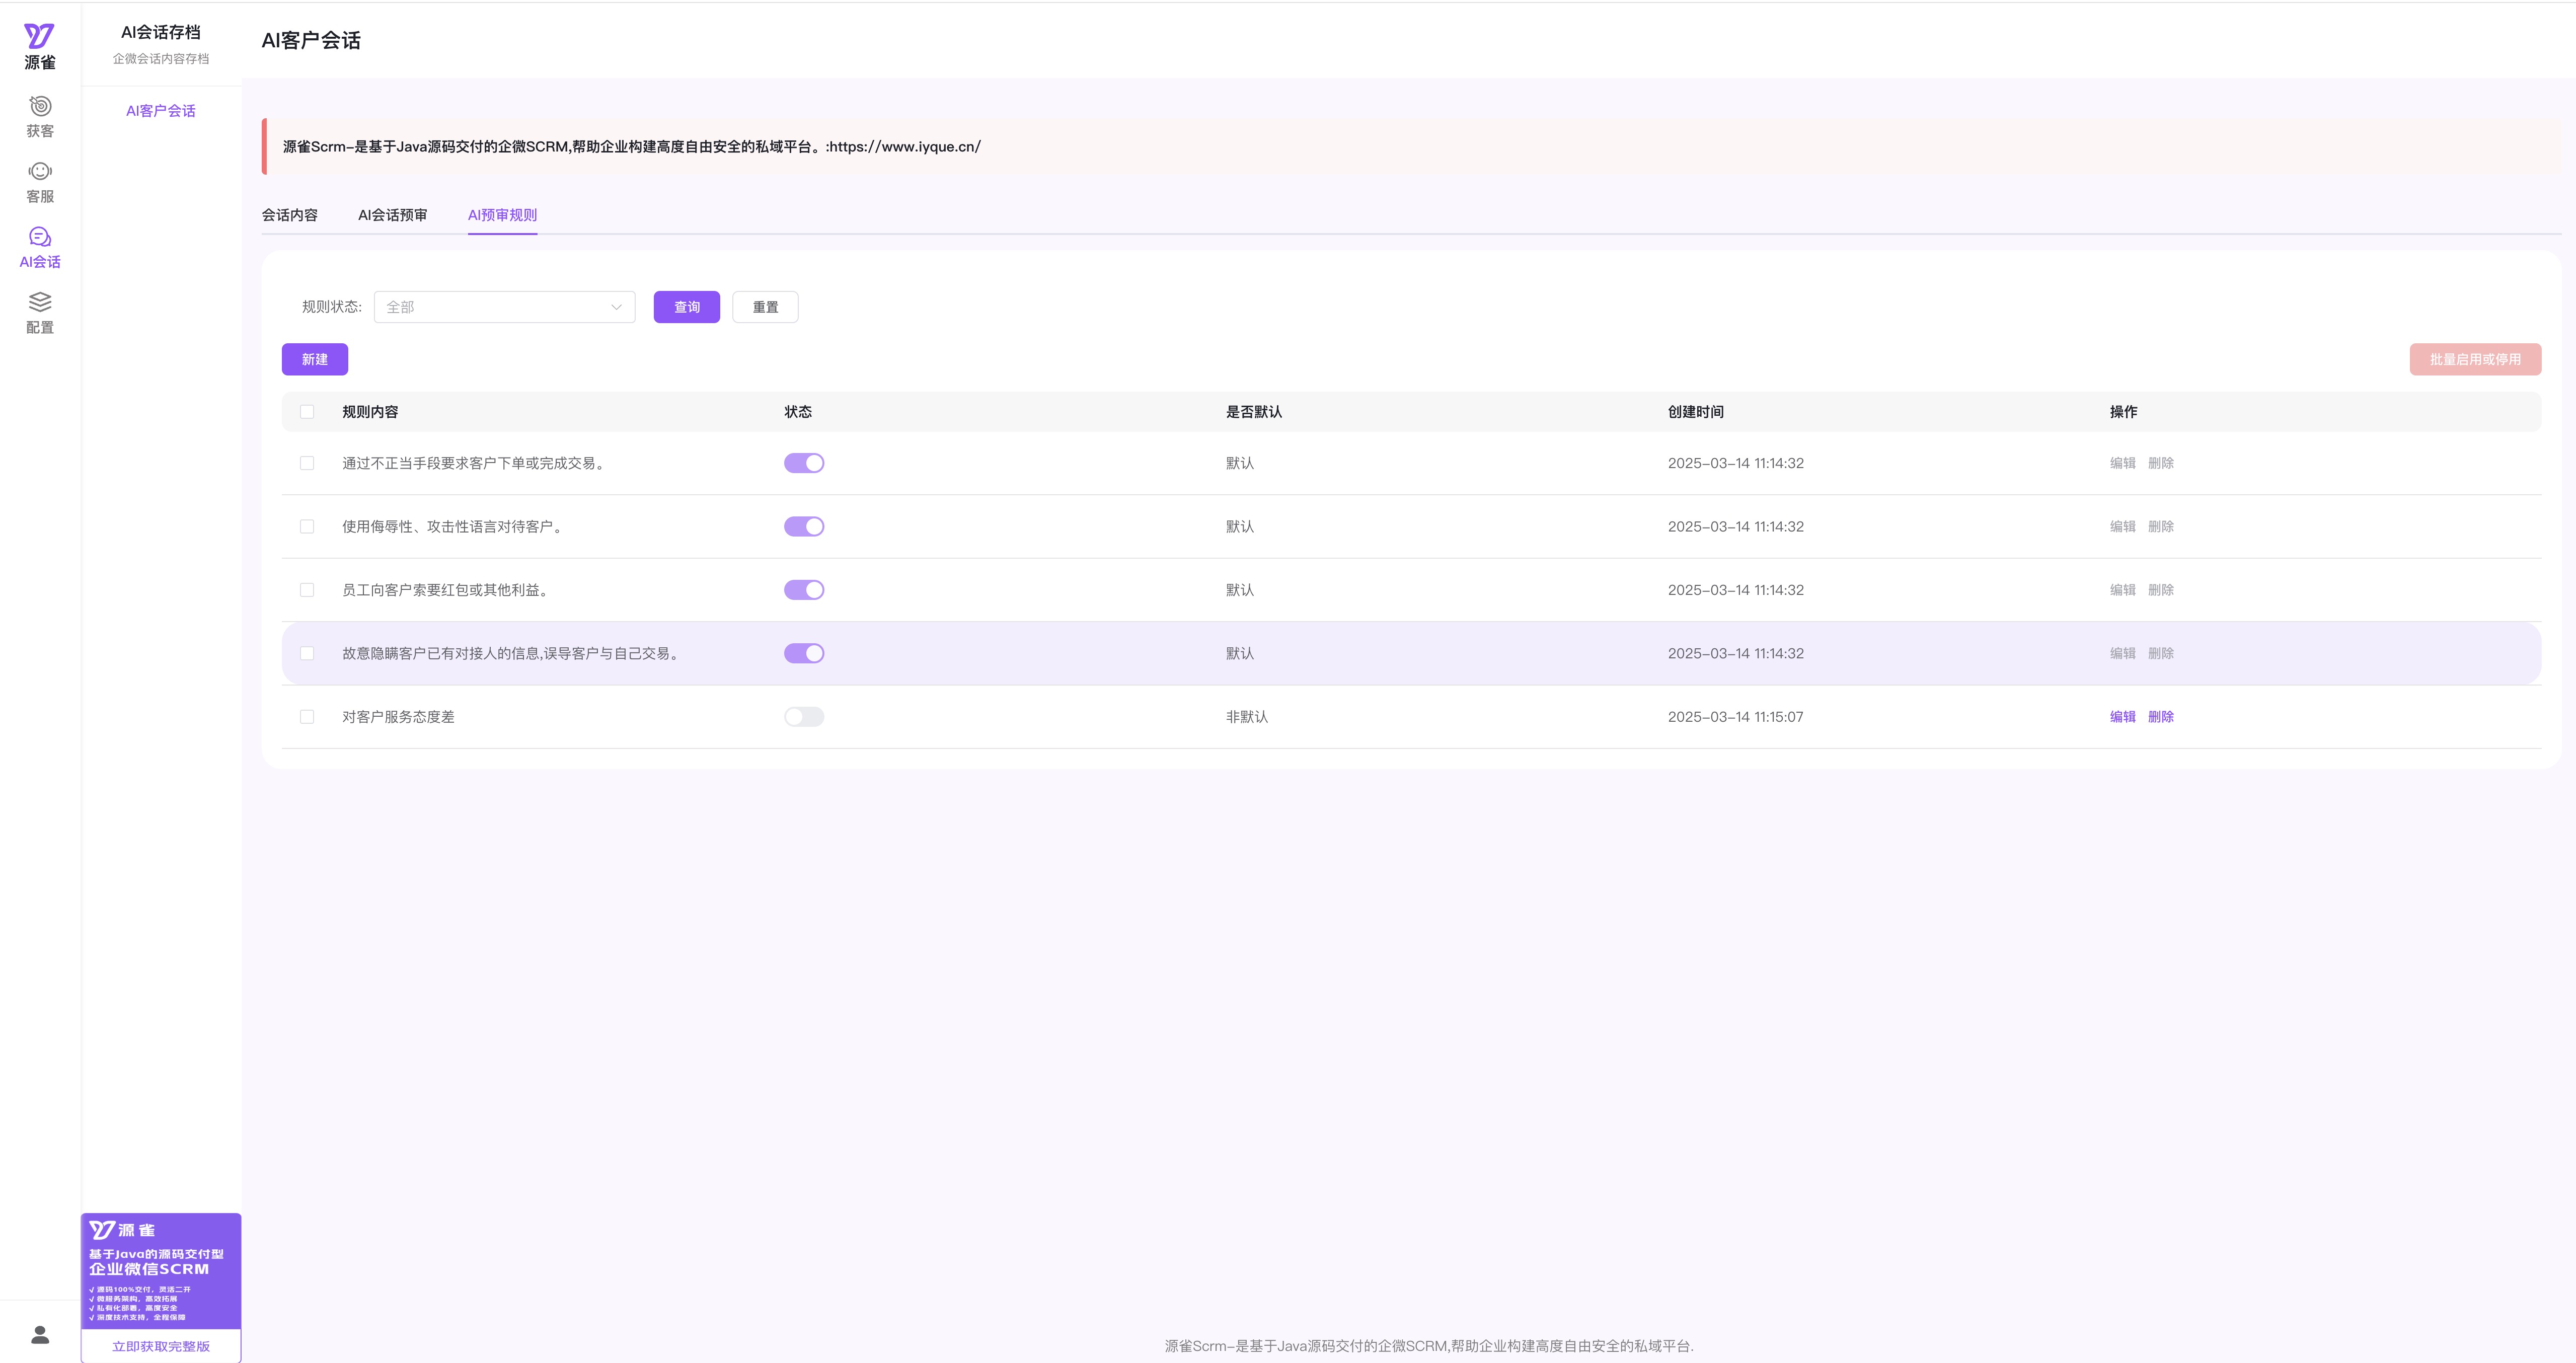Click 立即获取完整版 at the bottom left
2576x1363 pixels.
(160, 1346)
